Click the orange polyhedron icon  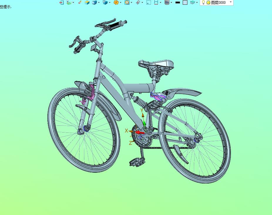tap(116, 2)
